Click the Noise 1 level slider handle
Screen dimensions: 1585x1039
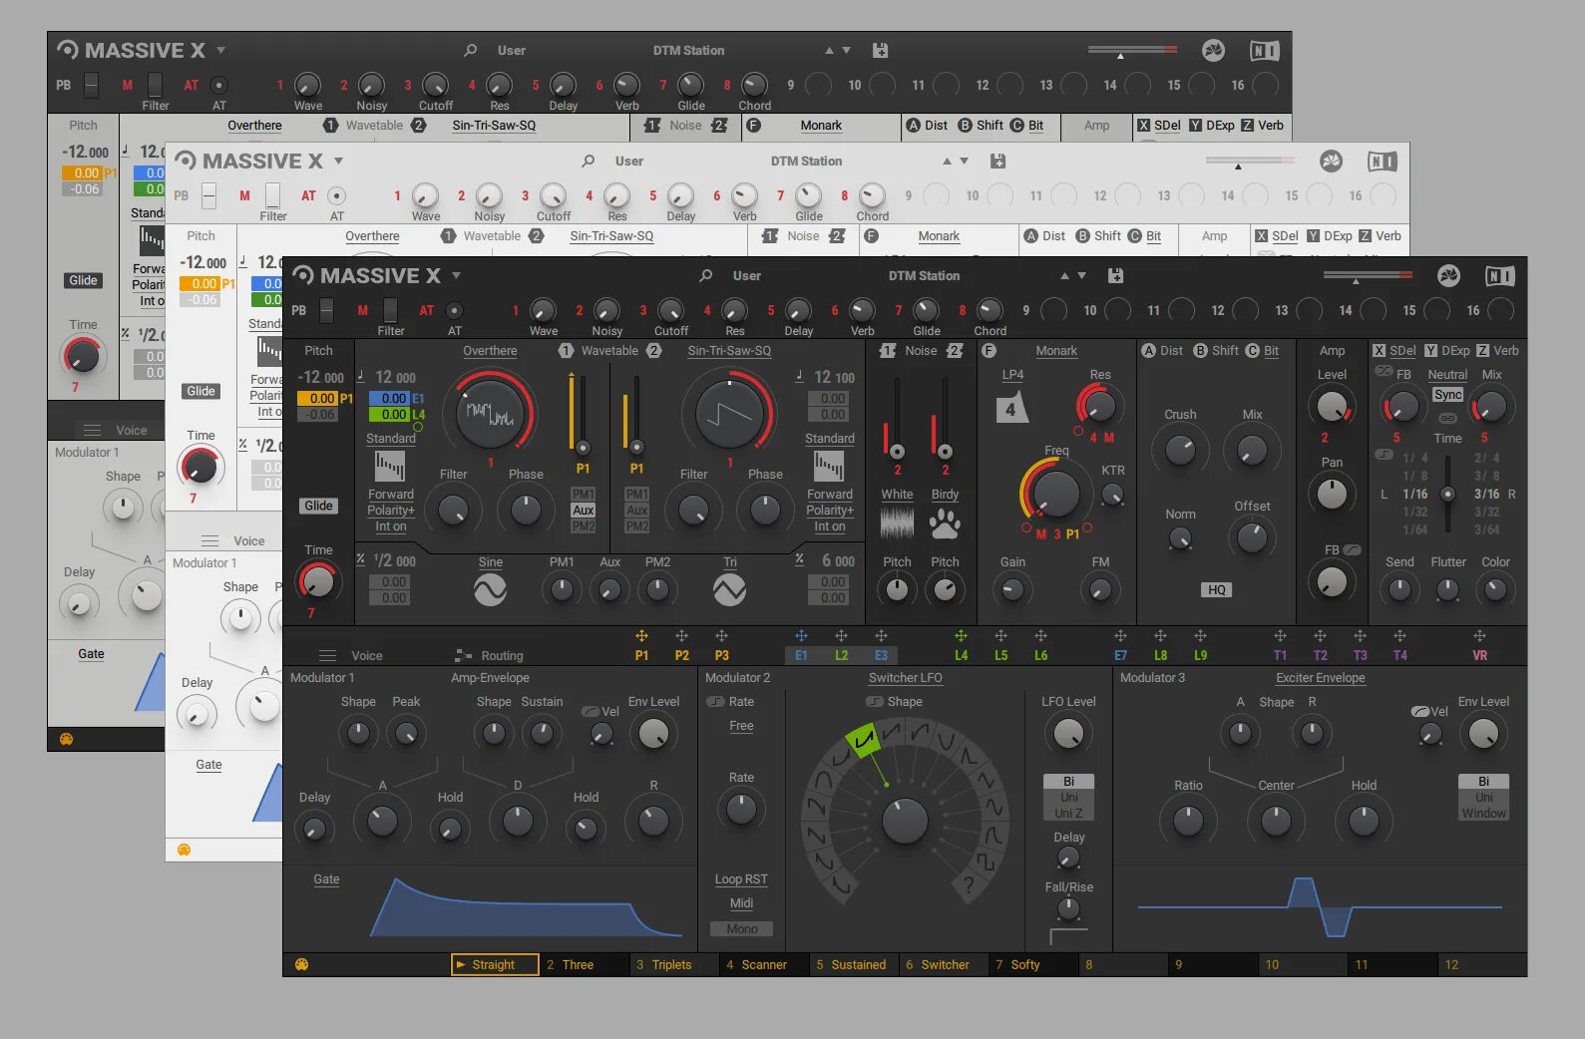[897, 452]
